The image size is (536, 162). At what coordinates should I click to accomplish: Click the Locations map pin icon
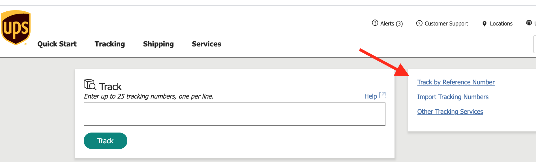(x=484, y=24)
